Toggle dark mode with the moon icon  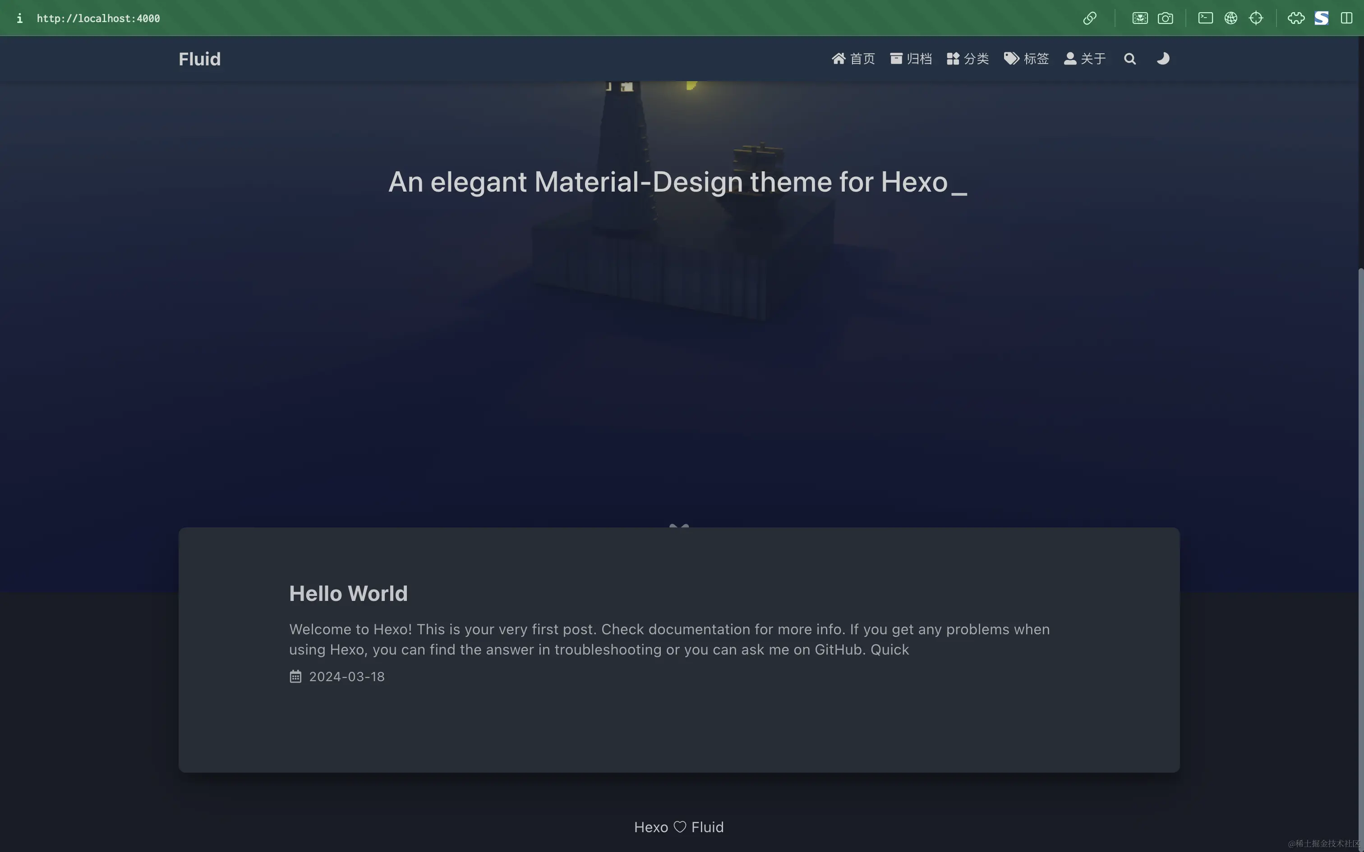tap(1163, 59)
